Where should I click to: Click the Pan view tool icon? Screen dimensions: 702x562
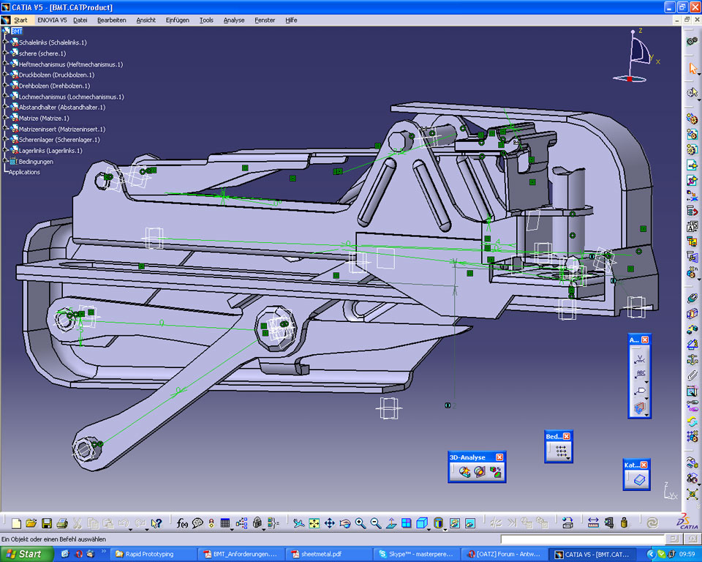pos(330,523)
